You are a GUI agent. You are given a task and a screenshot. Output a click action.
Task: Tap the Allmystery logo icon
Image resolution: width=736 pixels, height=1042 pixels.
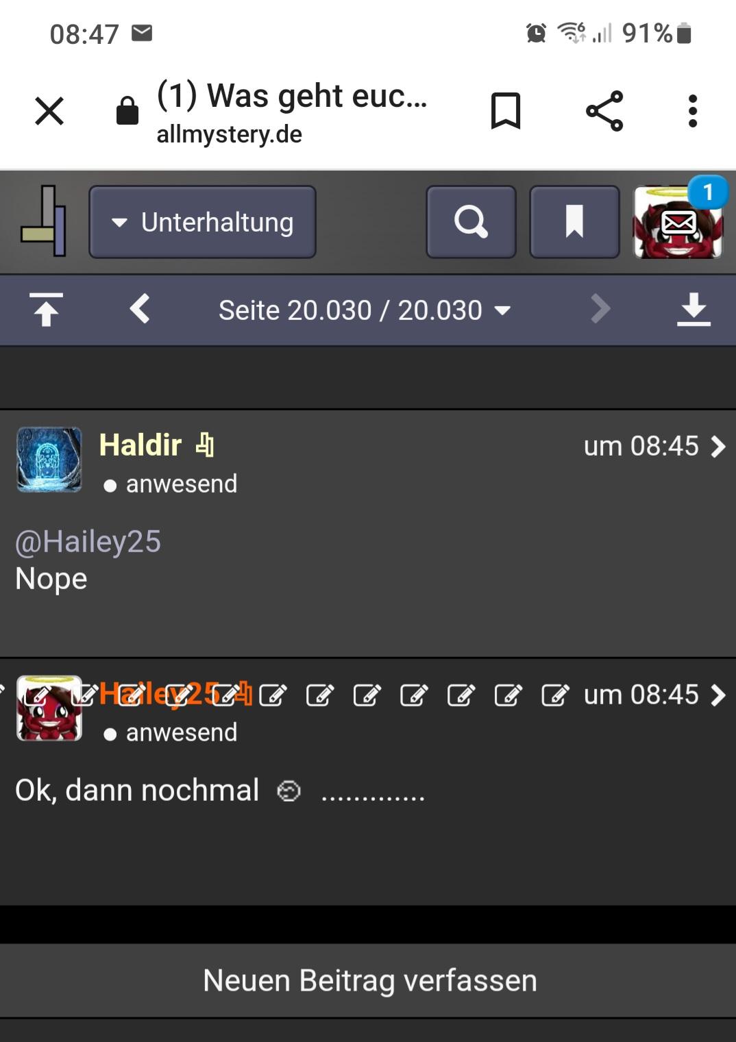pos(44,221)
